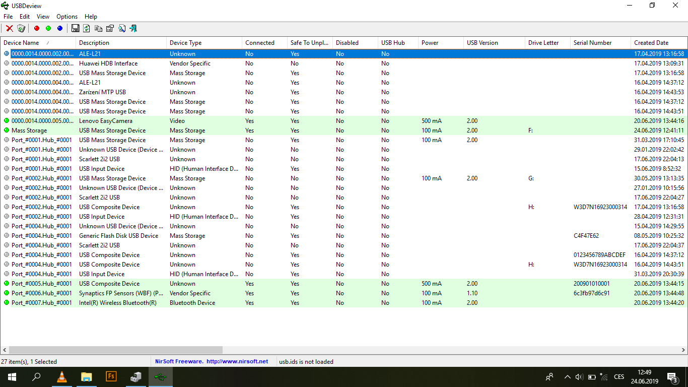The width and height of the screenshot is (688, 387).
Task: Click the horizontal scrollbar right arrow
Action: [x=683, y=350]
